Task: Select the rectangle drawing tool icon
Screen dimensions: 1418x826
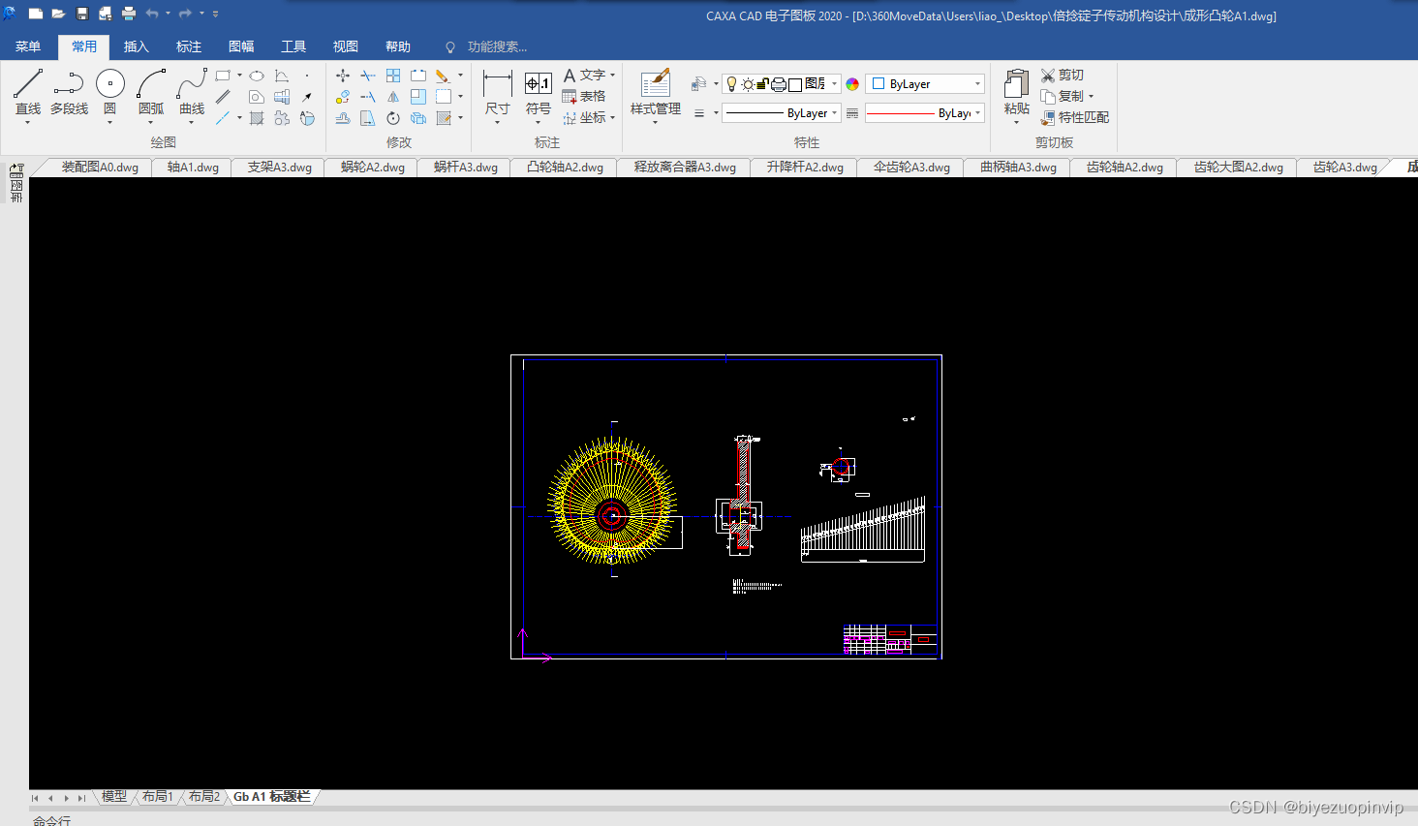Action: (223, 76)
